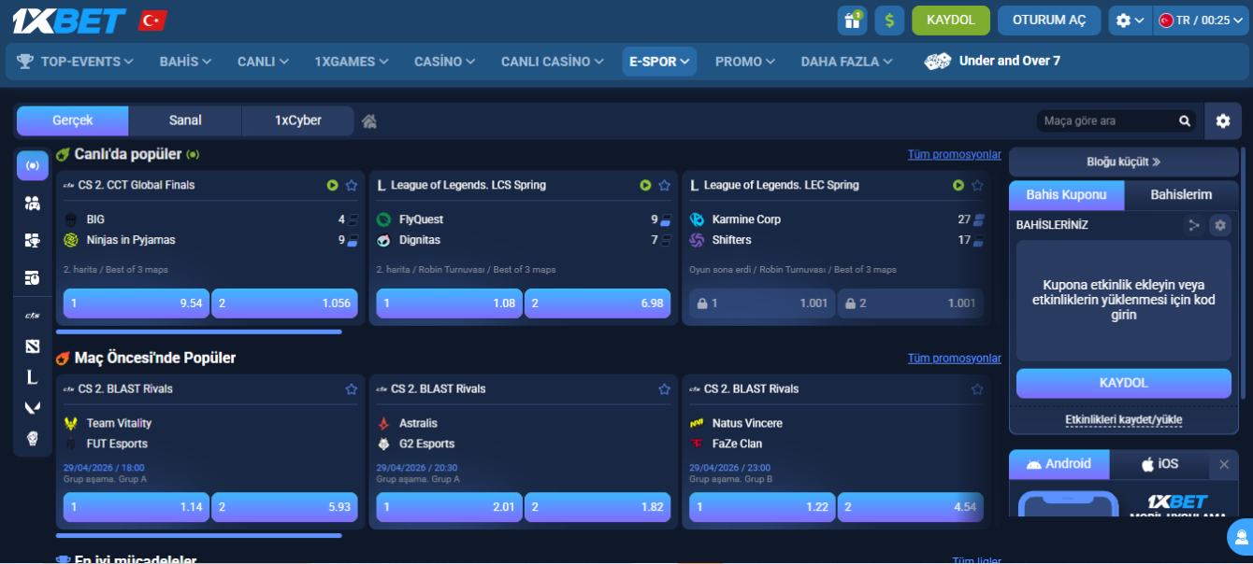The height and width of the screenshot is (564, 1253).
Task: Click the pre-match carousel scroll bar
Action: (x=199, y=536)
